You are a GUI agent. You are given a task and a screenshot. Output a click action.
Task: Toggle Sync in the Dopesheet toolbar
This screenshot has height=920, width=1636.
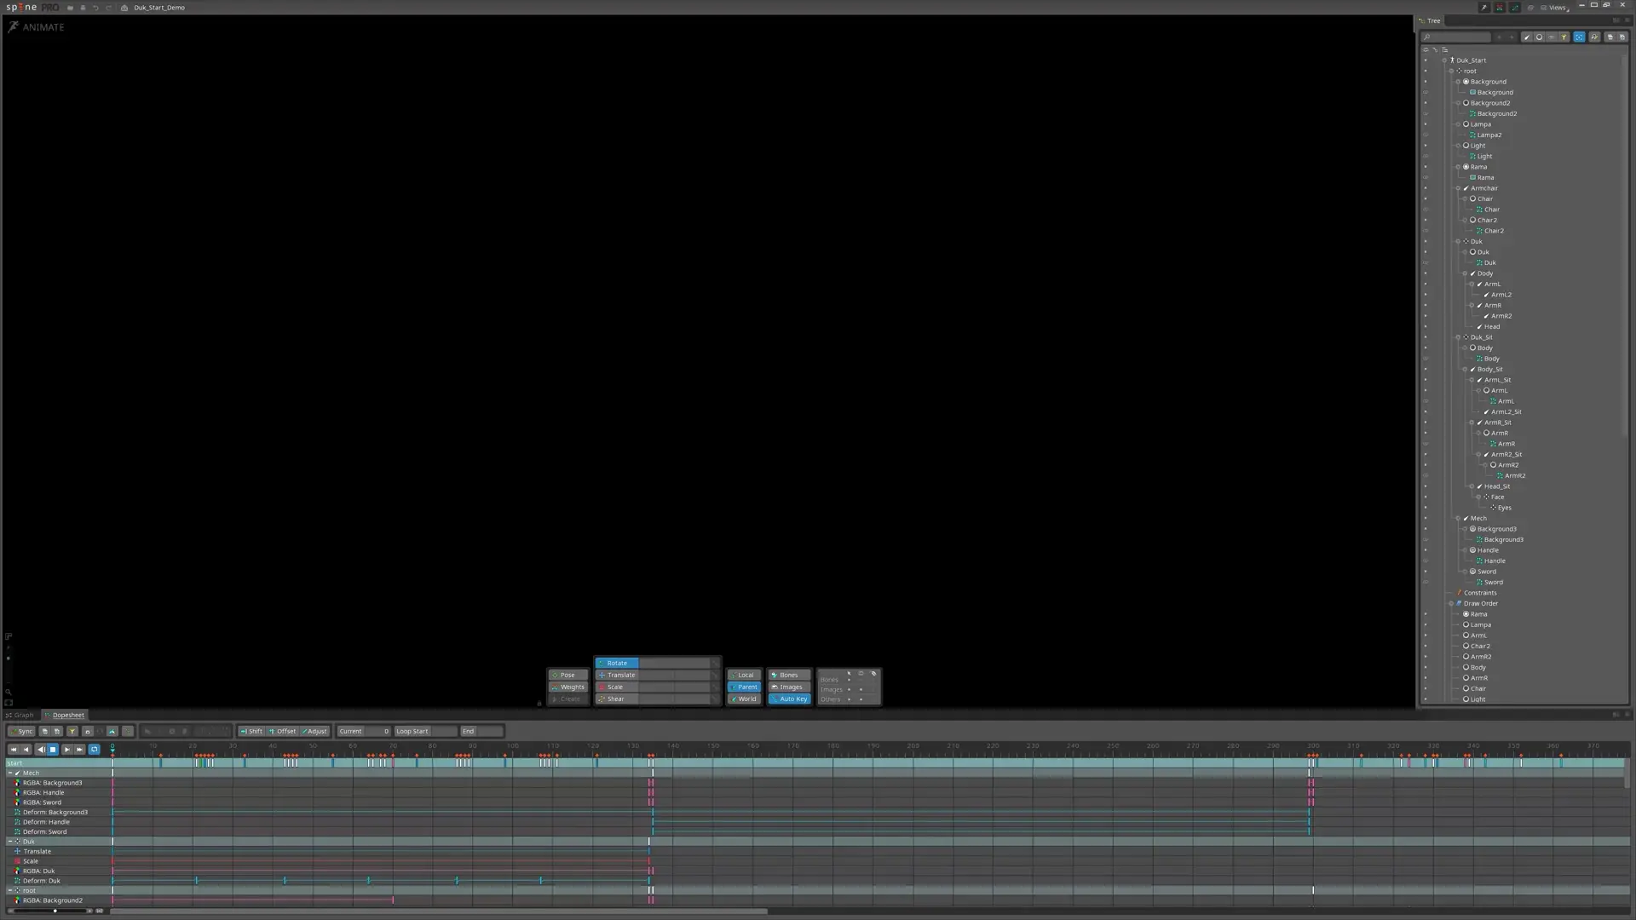[23, 731]
